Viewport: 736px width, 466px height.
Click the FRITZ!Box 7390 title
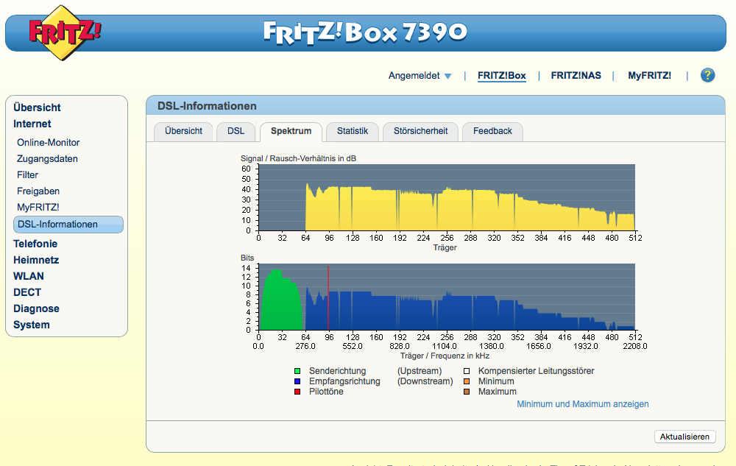(x=365, y=32)
